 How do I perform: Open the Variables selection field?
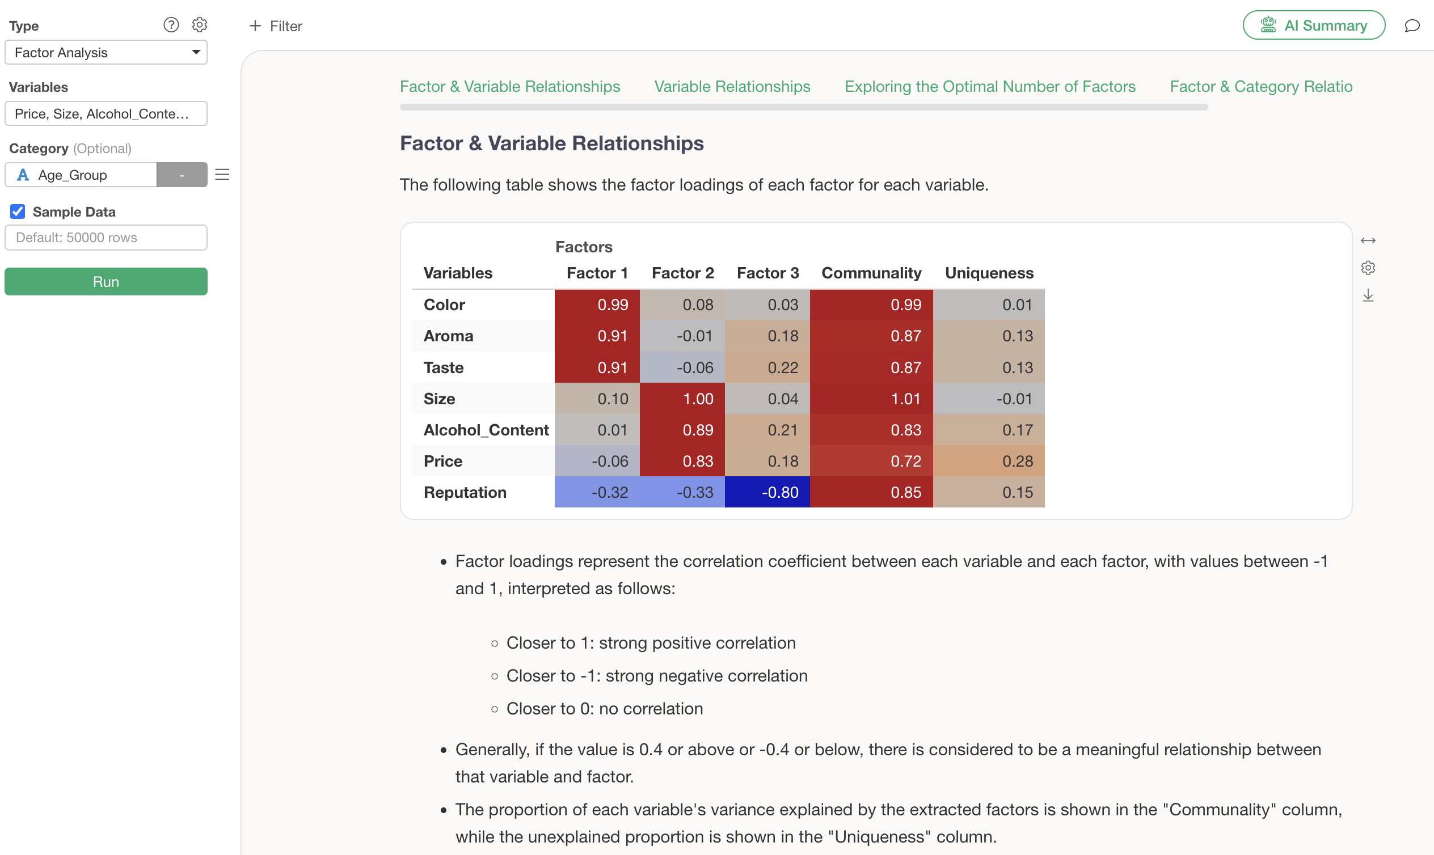coord(106,113)
